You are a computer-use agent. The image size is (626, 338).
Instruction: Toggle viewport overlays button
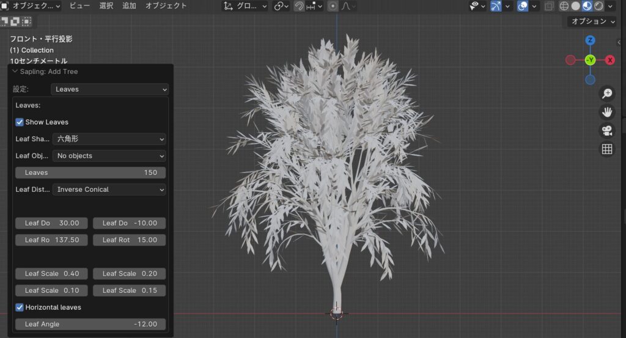click(x=523, y=6)
